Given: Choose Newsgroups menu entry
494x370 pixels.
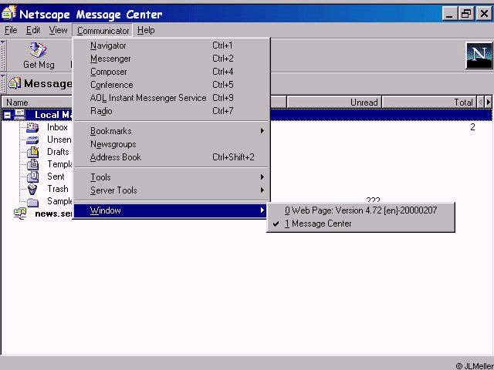Looking at the screenshot, I should (x=171, y=144).
